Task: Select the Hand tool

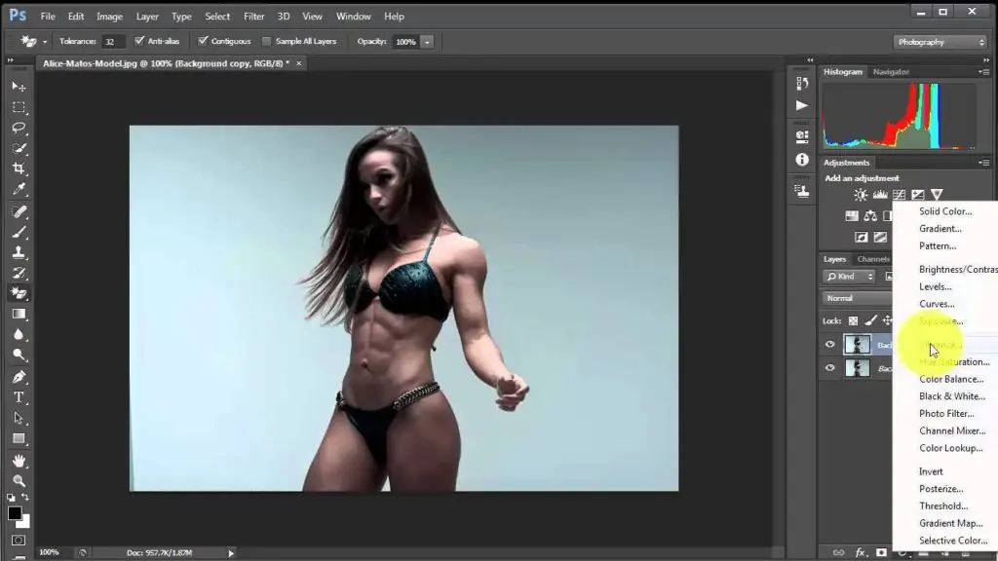Action: (x=19, y=461)
